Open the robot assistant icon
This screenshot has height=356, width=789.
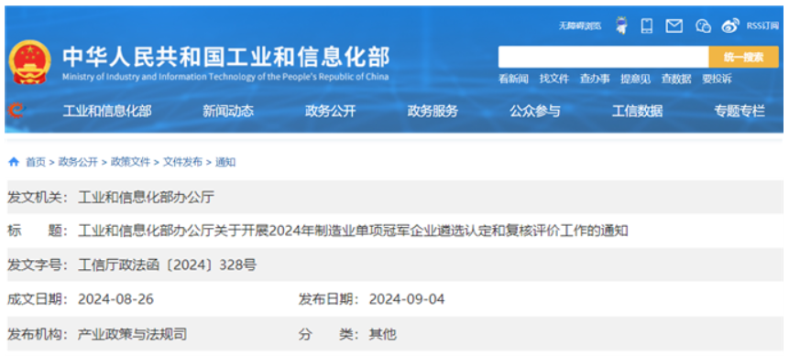click(x=622, y=25)
